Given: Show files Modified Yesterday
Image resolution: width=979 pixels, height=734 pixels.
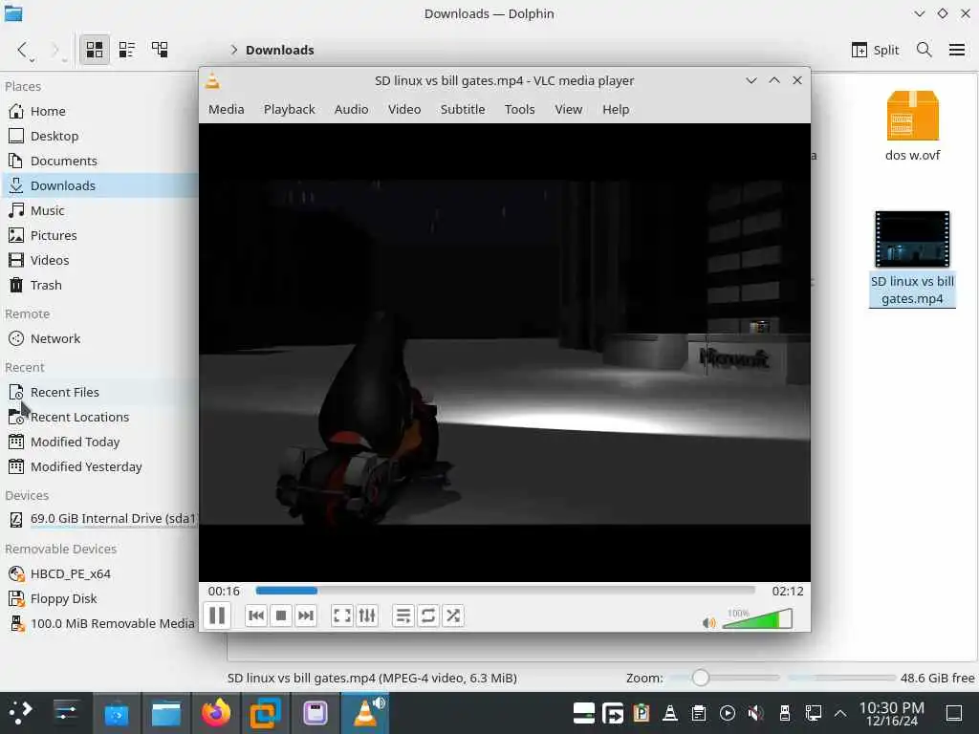Looking at the screenshot, I should [99, 466].
